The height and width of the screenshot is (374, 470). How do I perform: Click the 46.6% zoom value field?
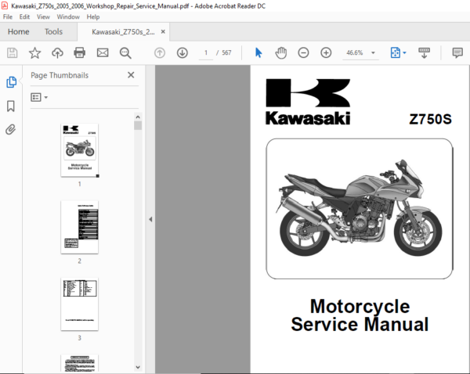click(x=355, y=52)
